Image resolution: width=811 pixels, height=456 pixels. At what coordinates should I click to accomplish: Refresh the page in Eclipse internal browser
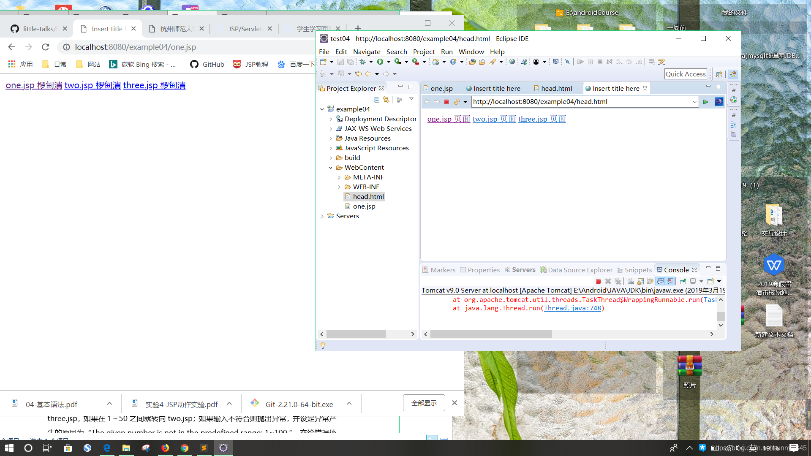tap(456, 102)
